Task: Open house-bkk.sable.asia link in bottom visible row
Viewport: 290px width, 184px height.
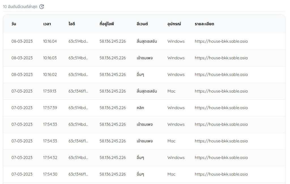Action: pyautogui.click(x=221, y=174)
